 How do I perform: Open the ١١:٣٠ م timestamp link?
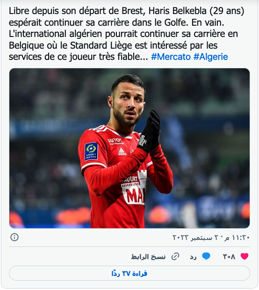[x=237, y=237]
